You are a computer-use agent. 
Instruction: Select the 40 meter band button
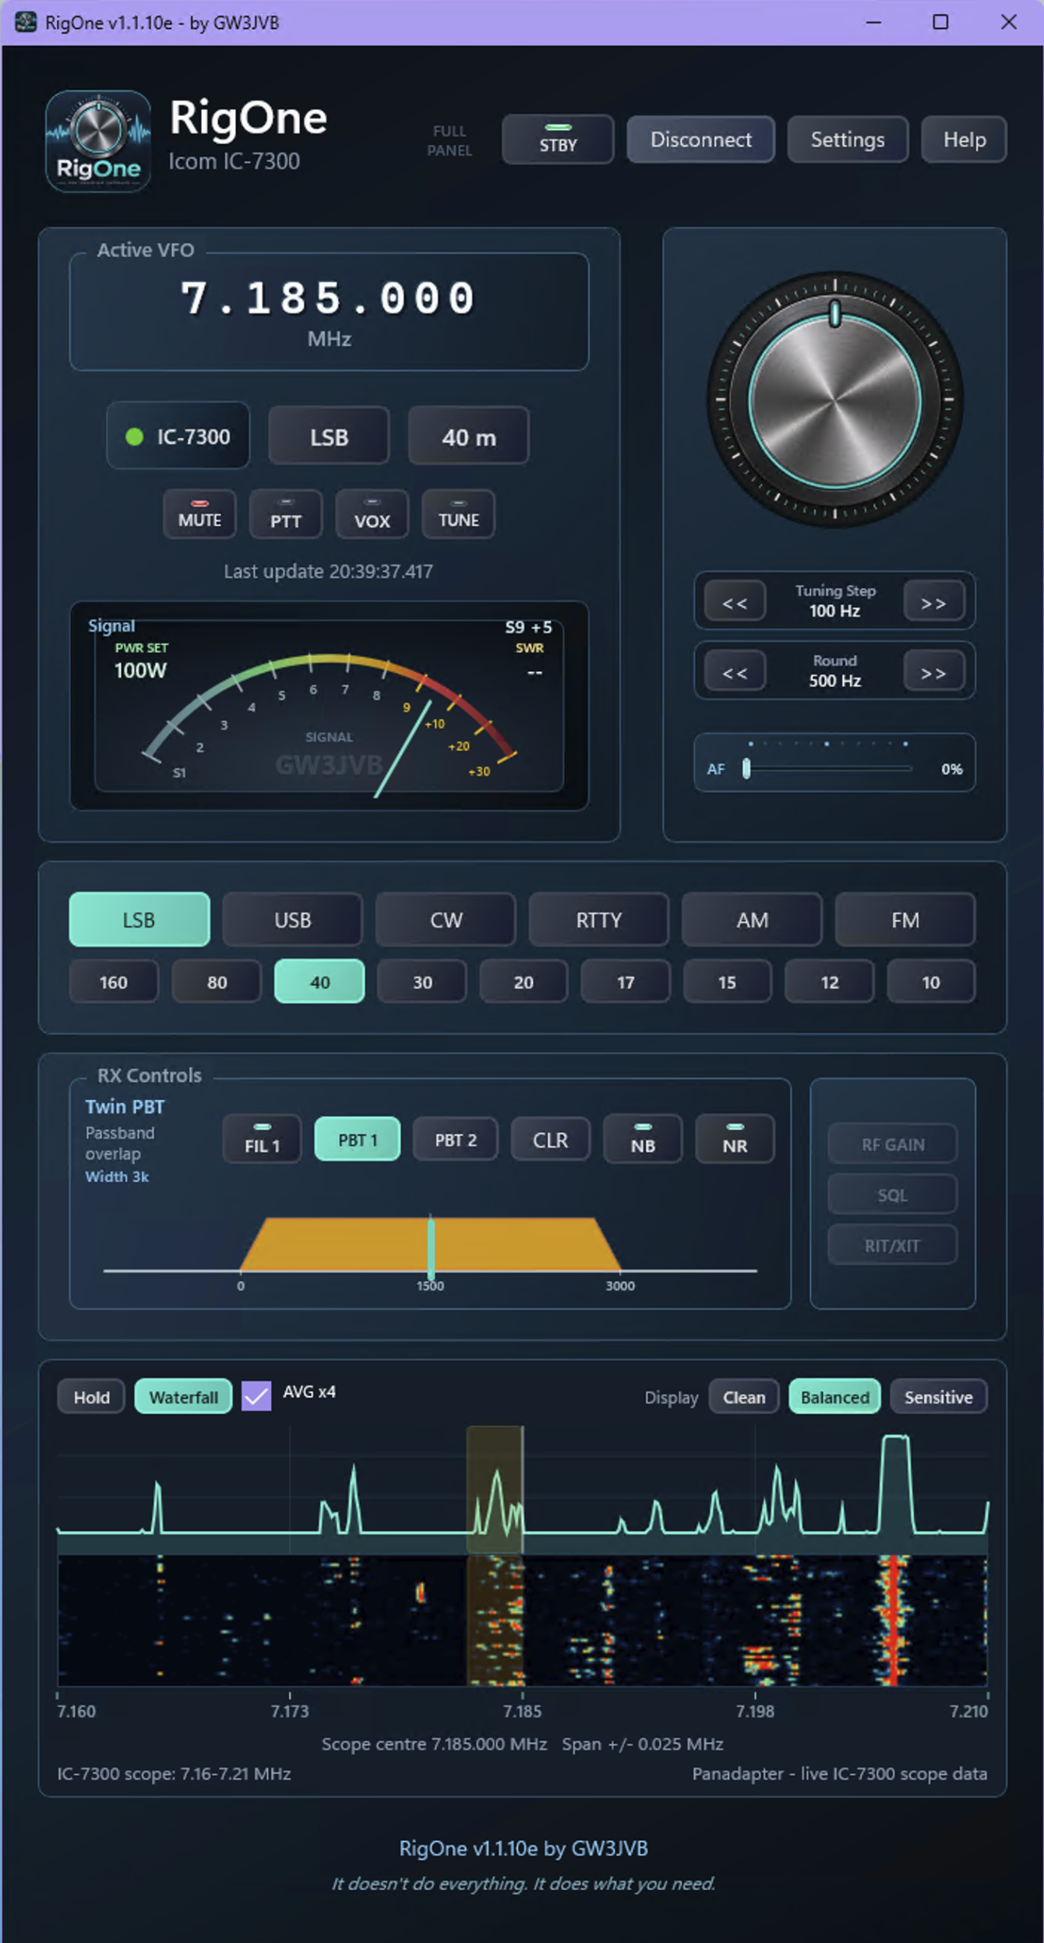pos(319,982)
